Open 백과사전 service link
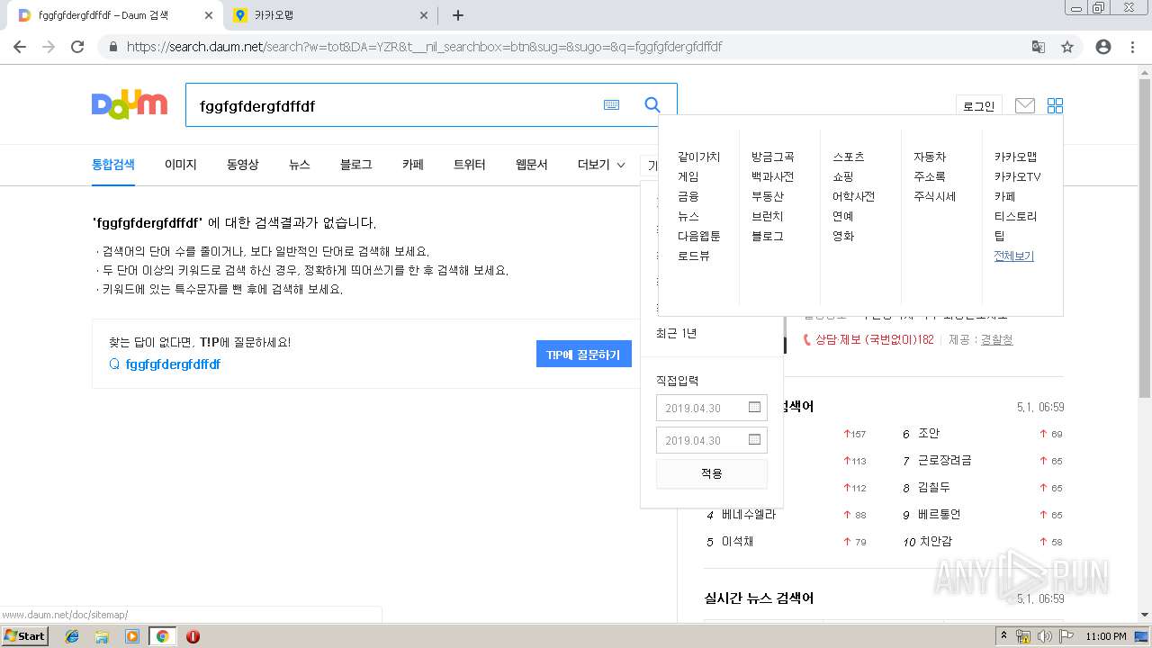Viewport: 1152px width, 648px height. click(x=772, y=176)
